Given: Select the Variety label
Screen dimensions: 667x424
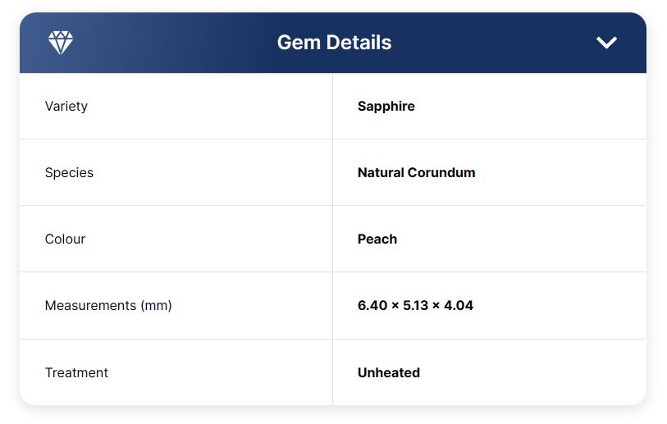Looking at the screenshot, I should (x=66, y=107).
